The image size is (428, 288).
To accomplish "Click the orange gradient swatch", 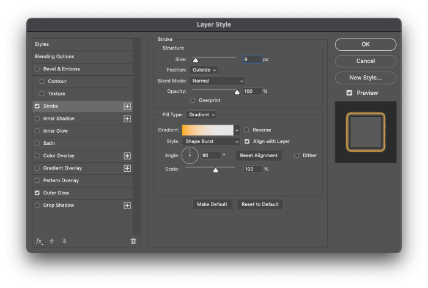I will pos(207,130).
